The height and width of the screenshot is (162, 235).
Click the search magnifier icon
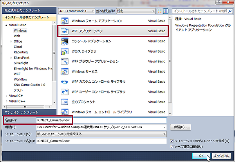tap(230, 11)
